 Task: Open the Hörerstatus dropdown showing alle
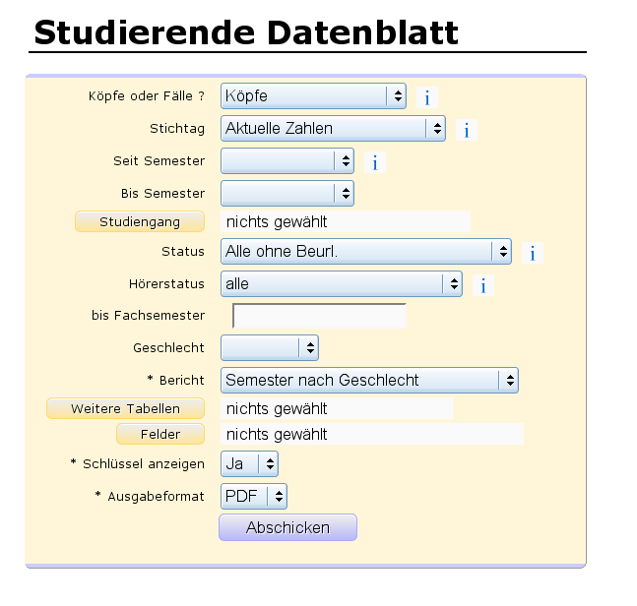click(341, 283)
